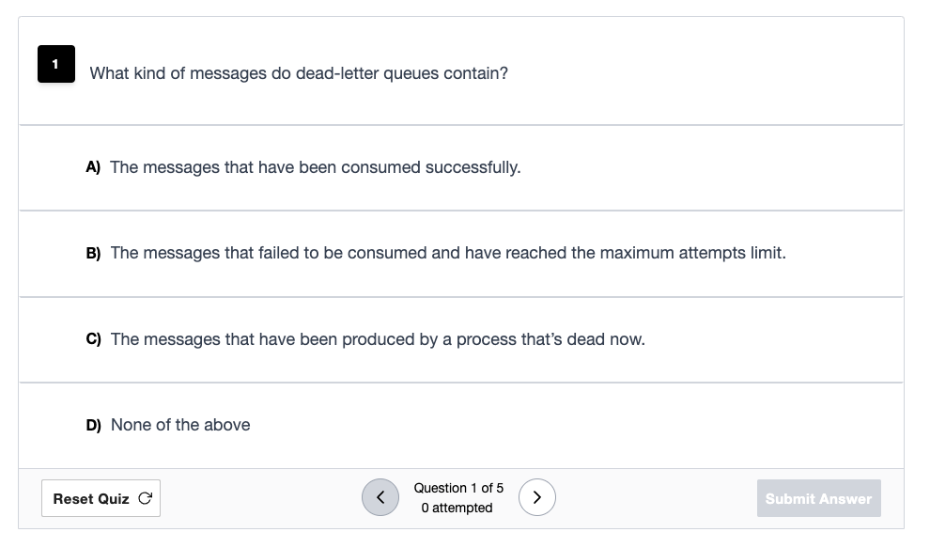Go to the previous question arrow
The image size is (930, 548).
[x=380, y=497]
